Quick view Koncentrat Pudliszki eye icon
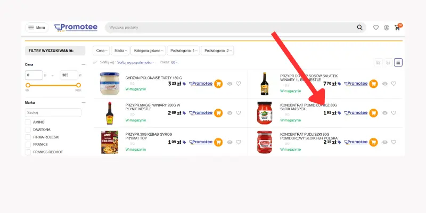426x213 pixels. tap(385, 142)
